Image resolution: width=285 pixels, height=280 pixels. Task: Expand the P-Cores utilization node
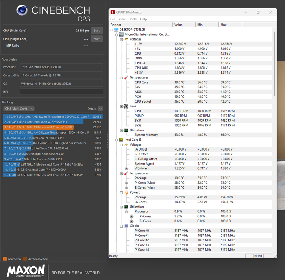pyautogui.click(x=132, y=217)
